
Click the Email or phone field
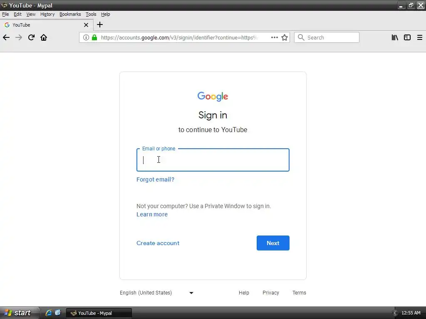coord(213,160)
